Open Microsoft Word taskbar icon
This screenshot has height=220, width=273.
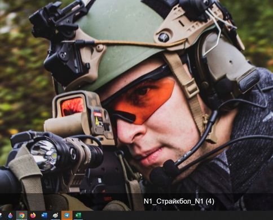click(44, 215)
